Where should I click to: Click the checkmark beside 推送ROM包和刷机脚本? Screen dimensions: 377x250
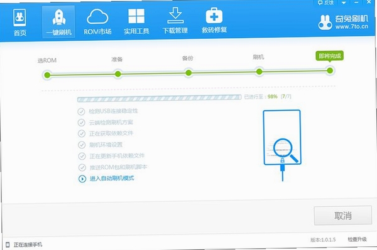[82, 167]
